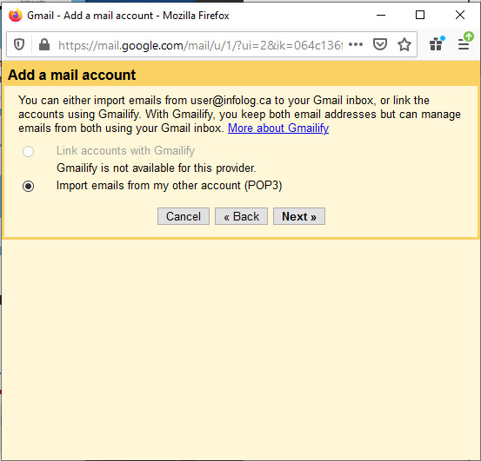Viewport: 481px width, 461px height.
Task: Minimize the Firefox popup window
Action: click(x=381, y=15)
